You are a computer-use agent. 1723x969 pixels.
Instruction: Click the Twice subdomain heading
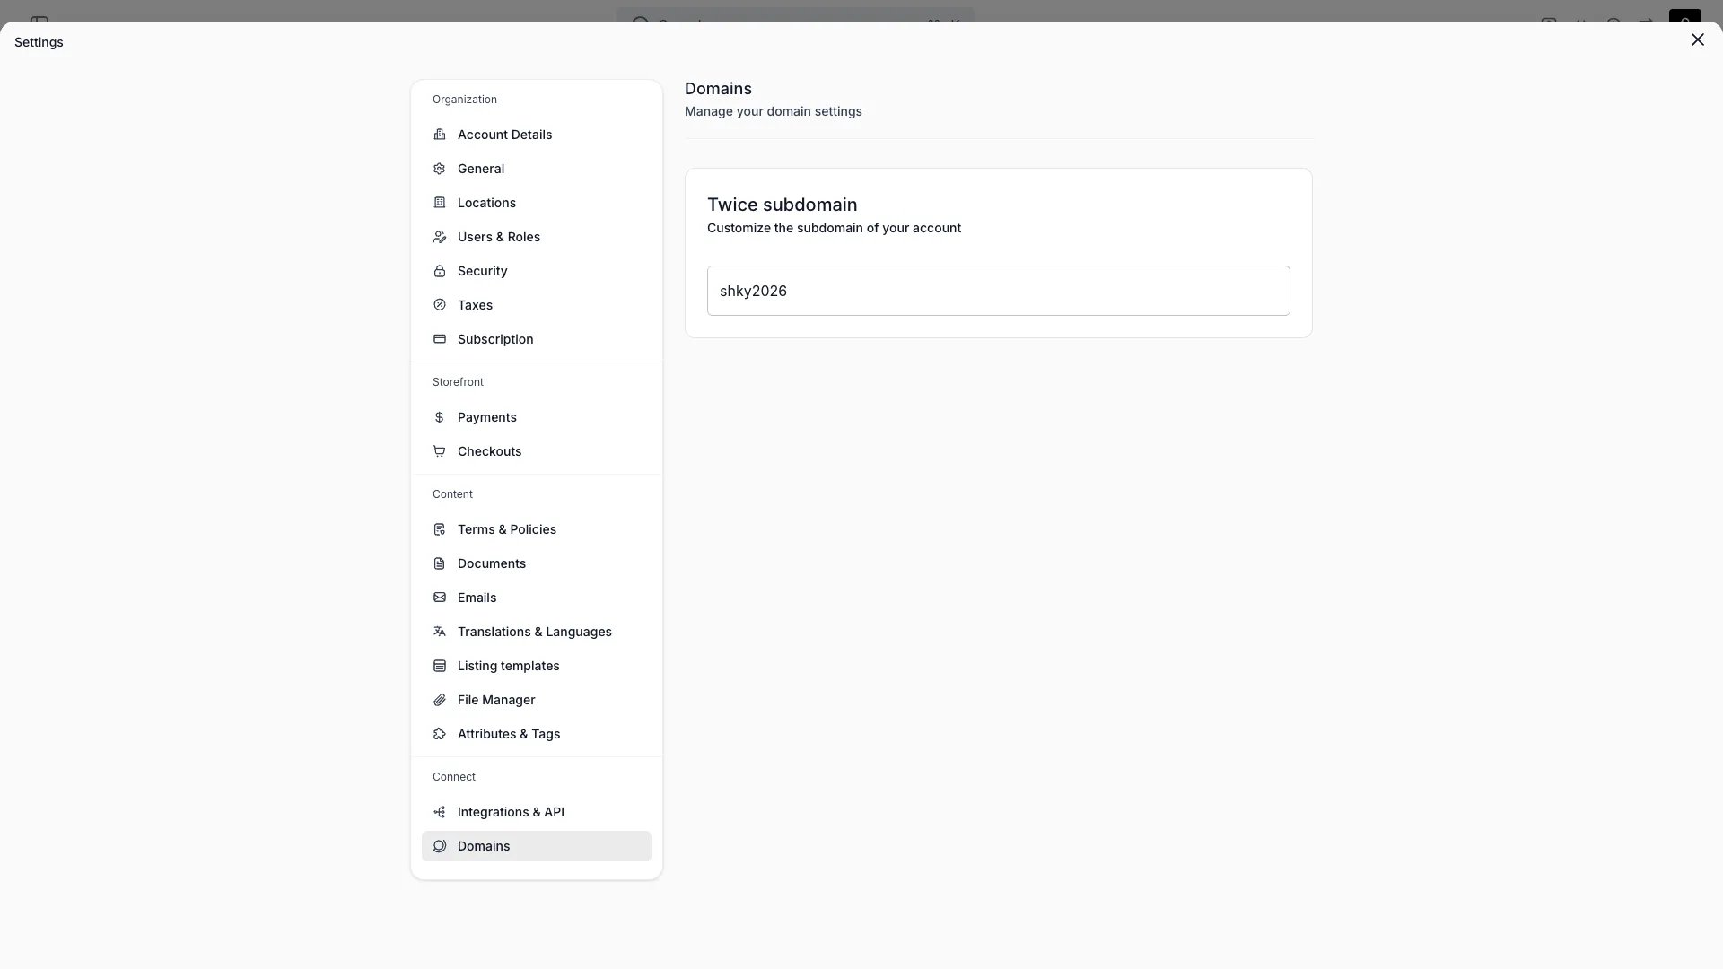(x=782, y=205)
